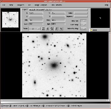The width and height of the screenshot is (111, 109).
Task: Open the Help menu
Action: (106, 5)
